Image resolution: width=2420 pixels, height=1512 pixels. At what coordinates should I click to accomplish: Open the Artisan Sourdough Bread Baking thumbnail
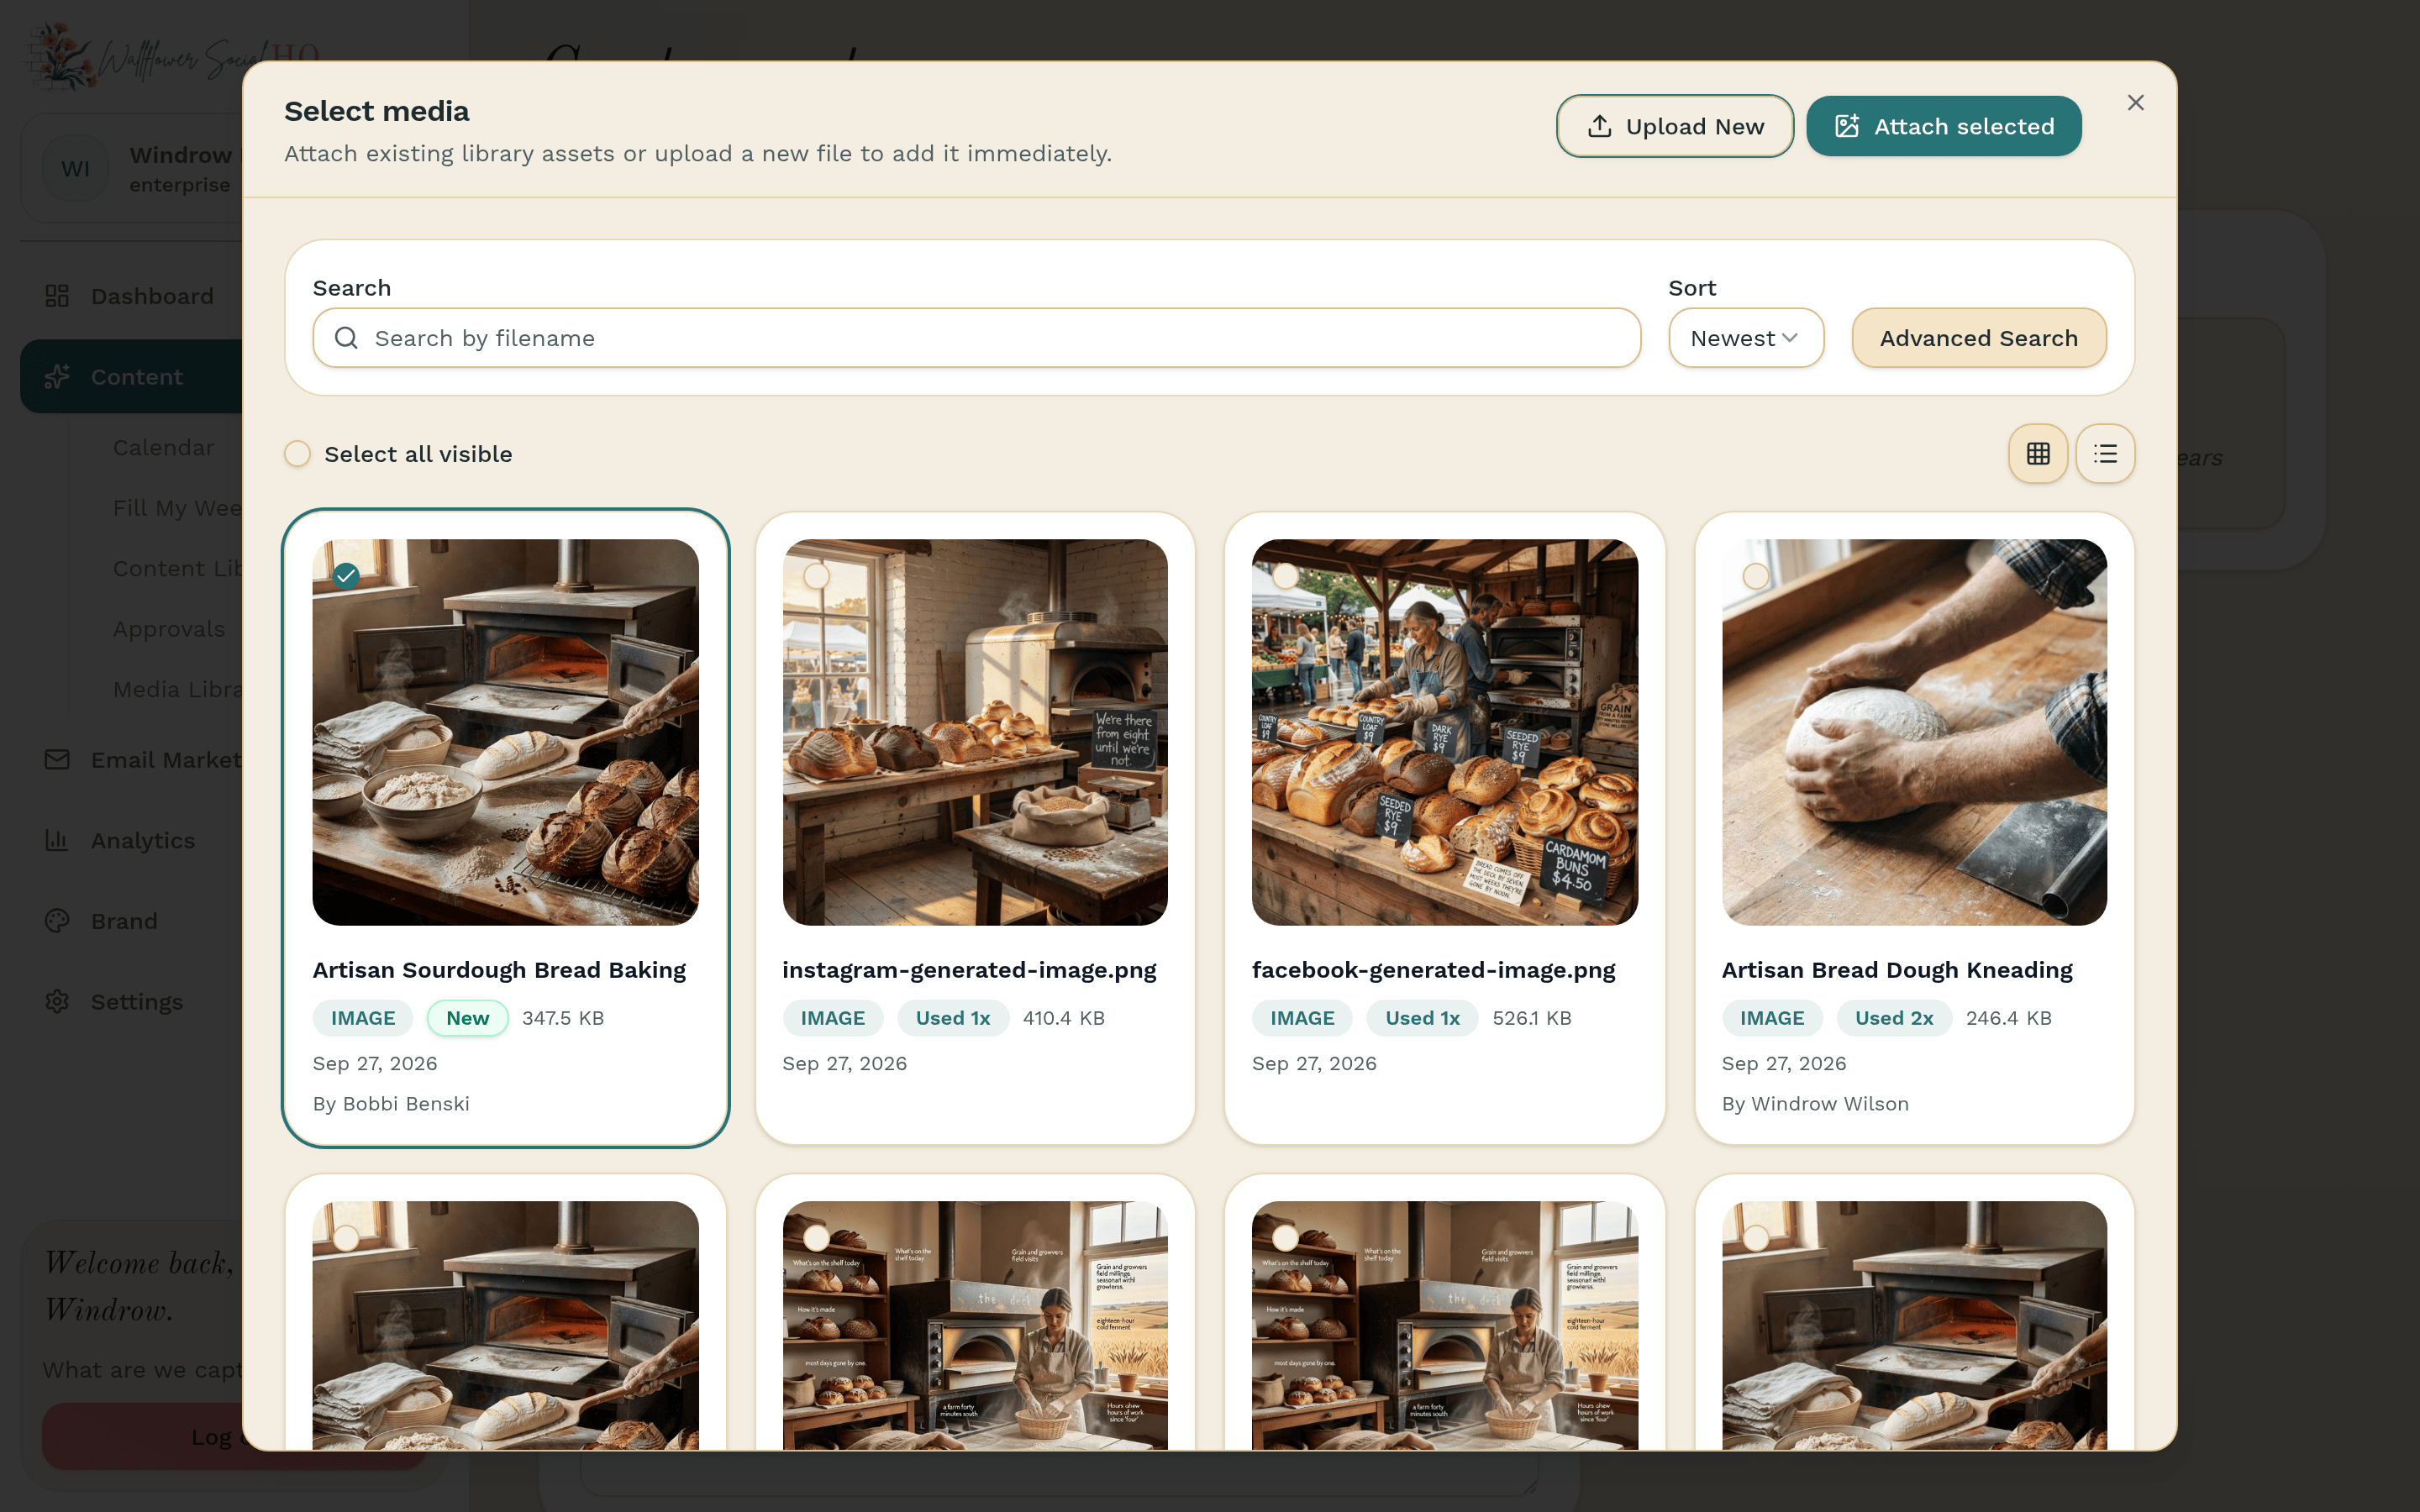click(x=505, y=732)
